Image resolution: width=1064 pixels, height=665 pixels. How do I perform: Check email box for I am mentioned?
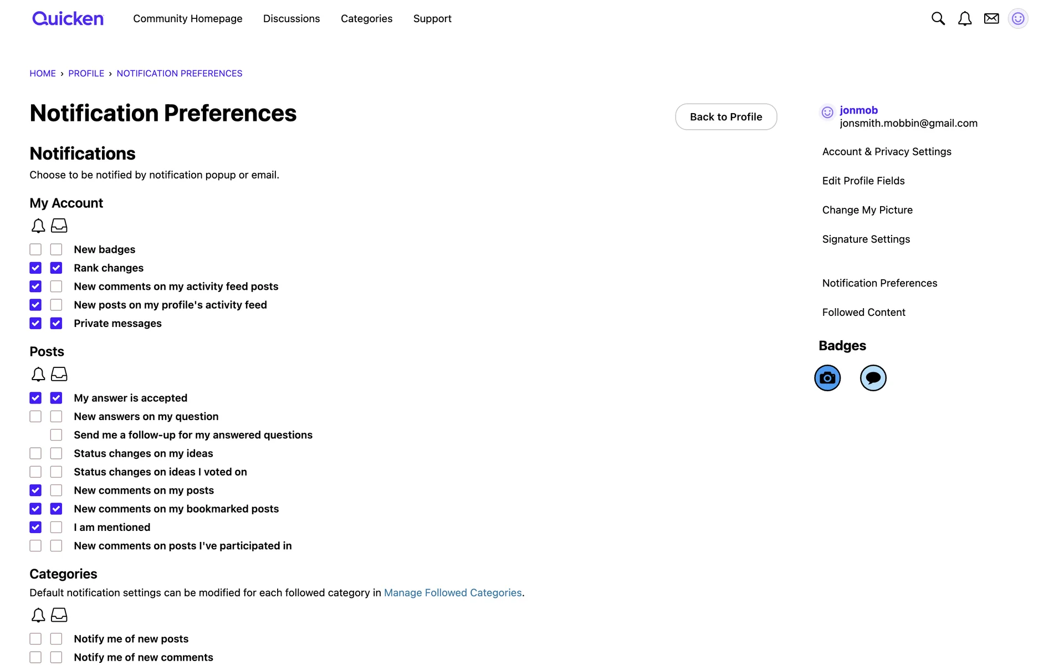pyautogui.click(x=56, y=528)
